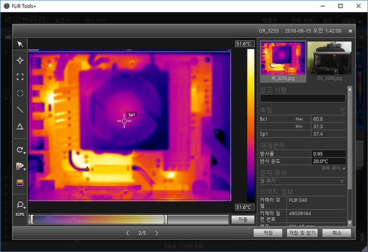Open the rotate image dropdown tool
Viewport: 368px width, 252px height.
pos(20,149)
